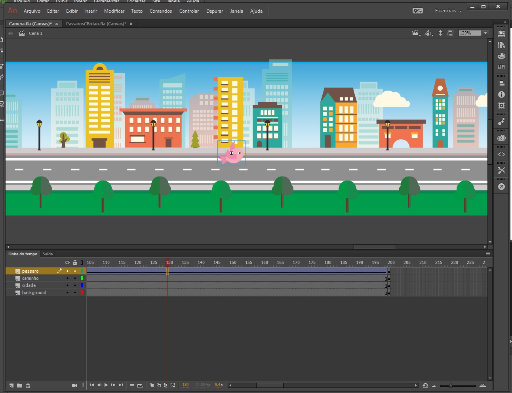Open the Modificar menu

pyautogui.click(x=114, y=11)
